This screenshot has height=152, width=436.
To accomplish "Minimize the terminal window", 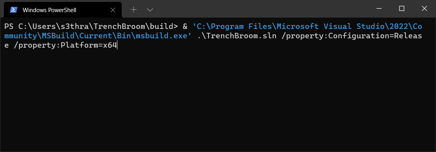I will click(x=379, y=9).
